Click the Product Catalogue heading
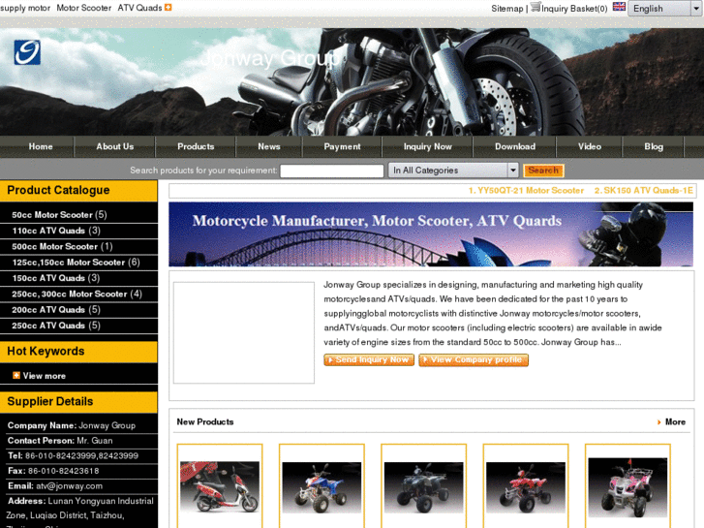 [x=58, y=190]
